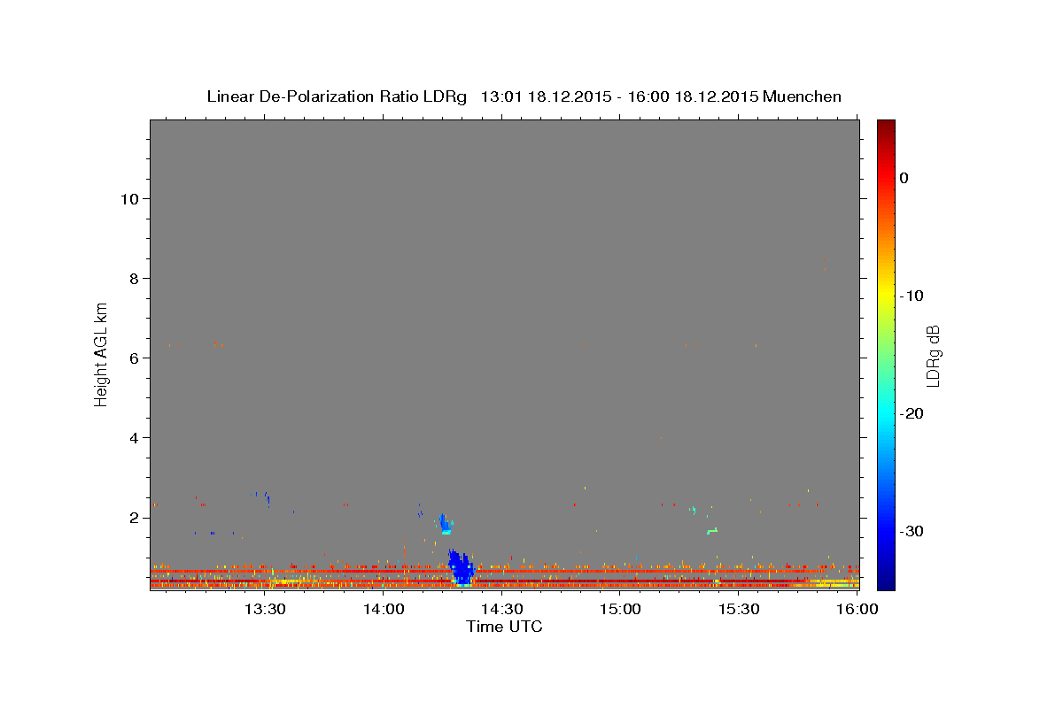This screenshot has width=1063, height=708.
Task: Click the colorbar value 0 label
Action: 904,178
